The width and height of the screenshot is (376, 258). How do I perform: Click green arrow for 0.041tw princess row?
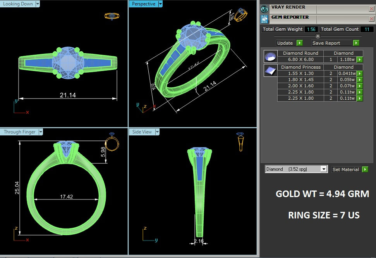(x=360, y=73)
